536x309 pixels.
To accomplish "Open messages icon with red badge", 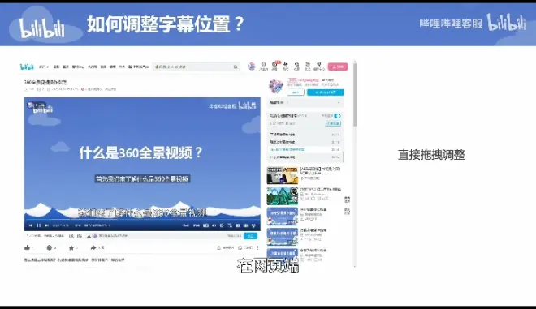I will pyautogui.click(x=274, y=66).
